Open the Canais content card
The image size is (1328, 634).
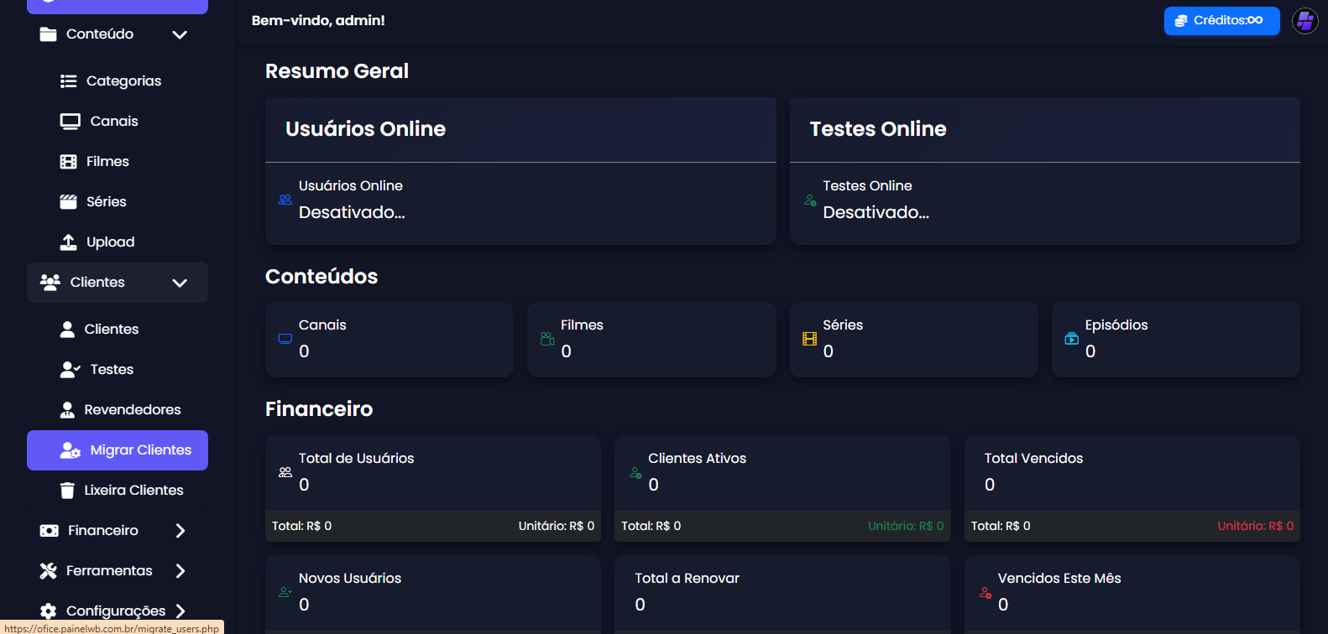390,340
